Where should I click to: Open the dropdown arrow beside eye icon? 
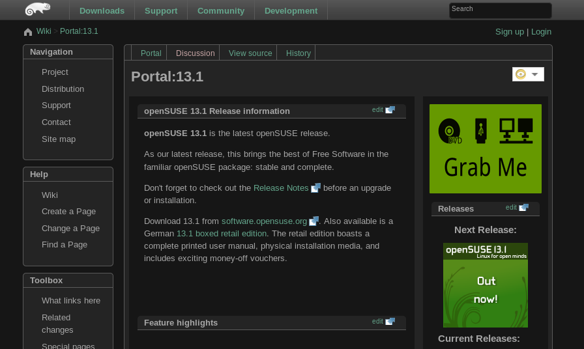coord(535,74)
